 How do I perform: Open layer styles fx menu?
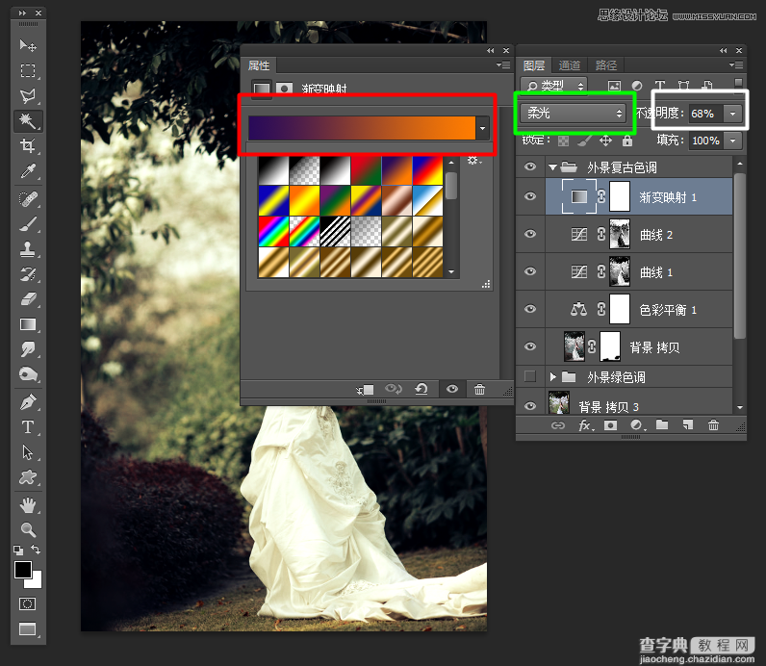coord(585,425)
